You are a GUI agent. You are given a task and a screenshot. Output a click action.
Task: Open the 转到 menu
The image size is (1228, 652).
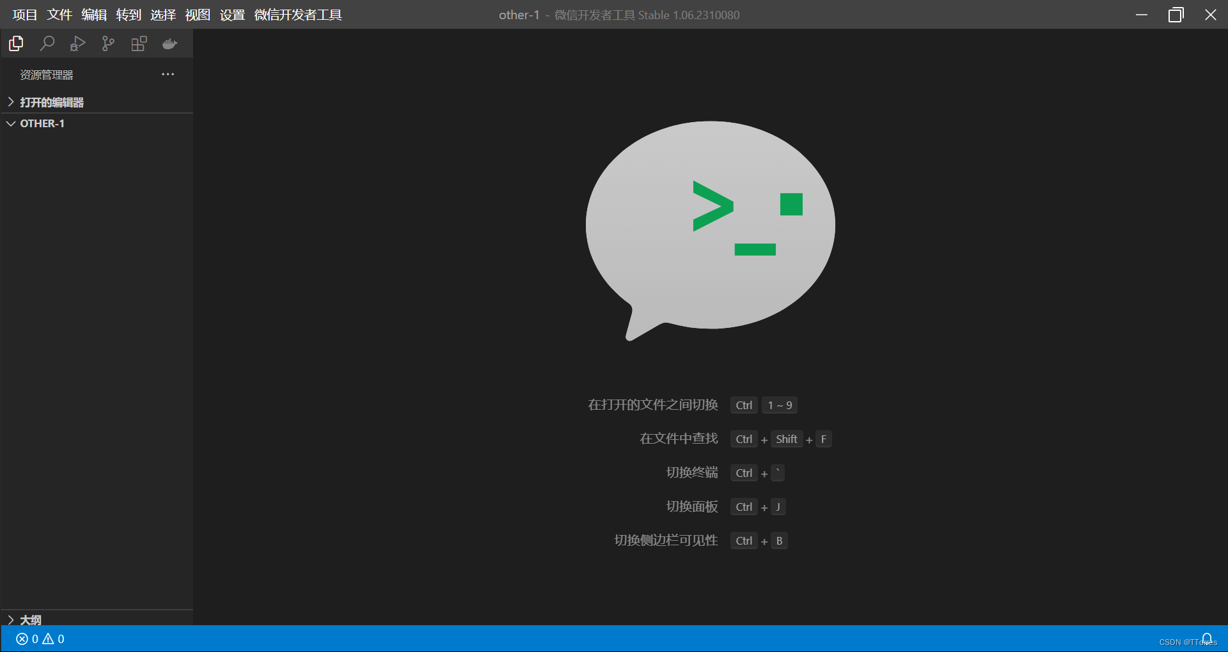pyautogui.click(x=129, y=15)
